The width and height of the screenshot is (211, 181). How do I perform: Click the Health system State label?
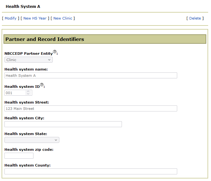pos(26,134)
